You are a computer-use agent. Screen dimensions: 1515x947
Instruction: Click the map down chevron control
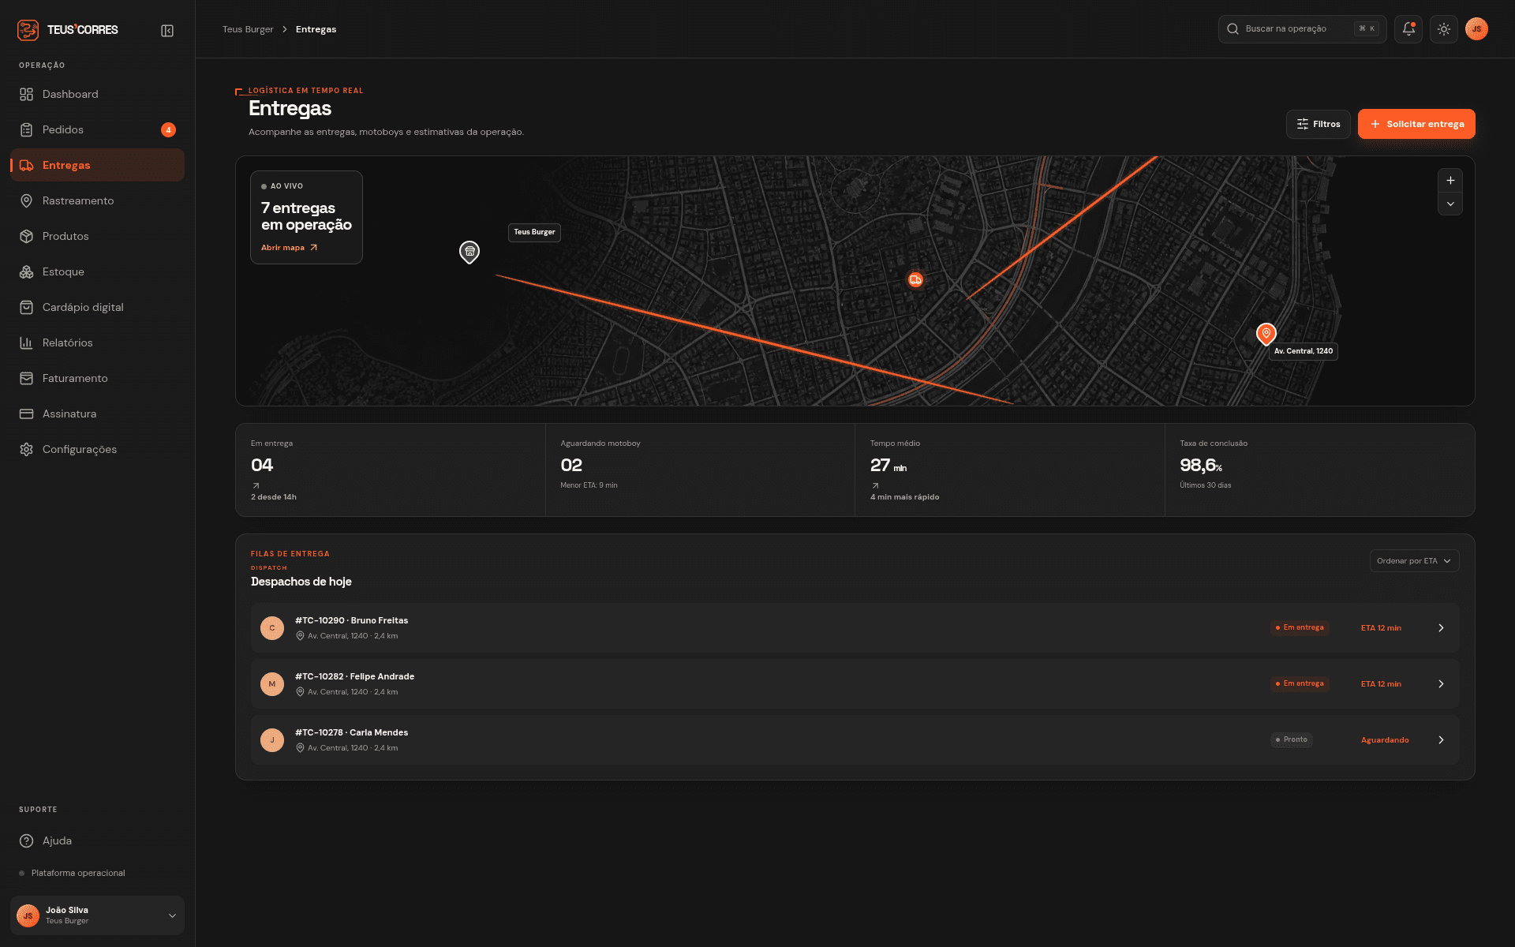1450,204
